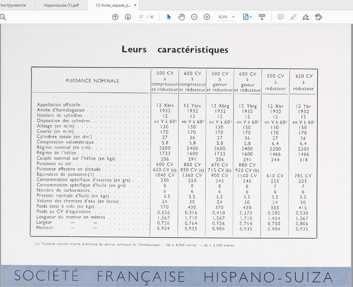Click the "12 Xbrs" cell
The width and height of the screenshot is (353, 287).
[x=165, y=105]
